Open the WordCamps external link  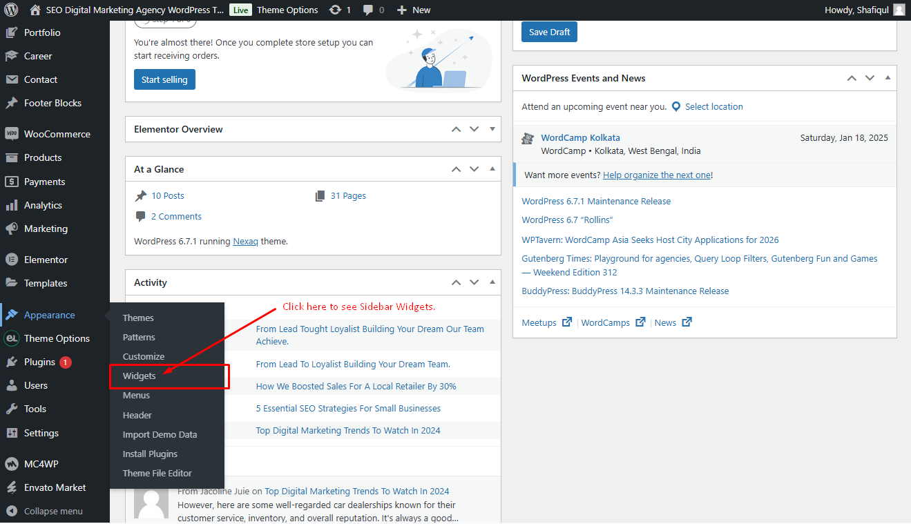click(x=613, y=322)
